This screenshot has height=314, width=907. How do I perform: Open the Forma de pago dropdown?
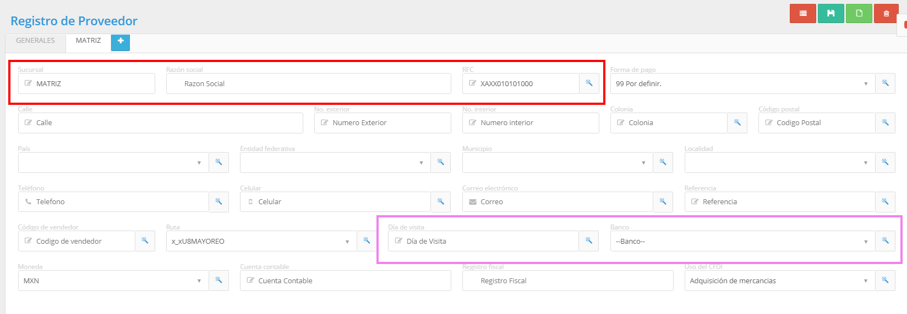(742, 83)
